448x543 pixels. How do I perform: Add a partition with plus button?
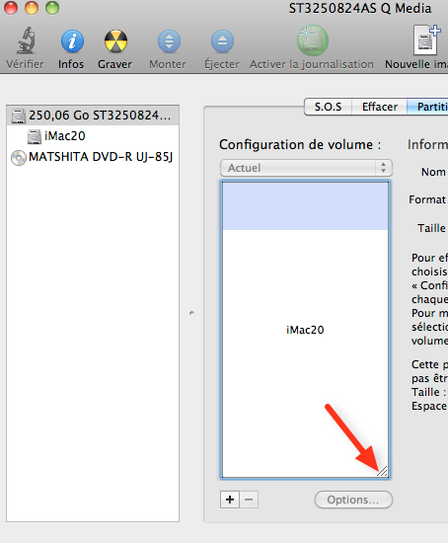230,500
